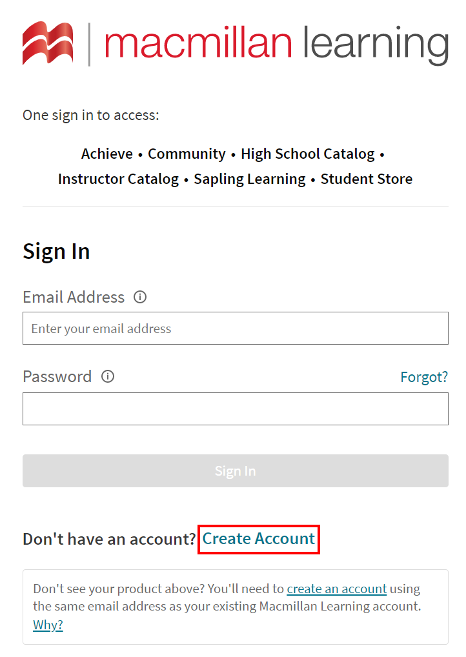This screenshot has width=466, height=657.
Task: Click the Instructor Catalog text
Action: 118,179
